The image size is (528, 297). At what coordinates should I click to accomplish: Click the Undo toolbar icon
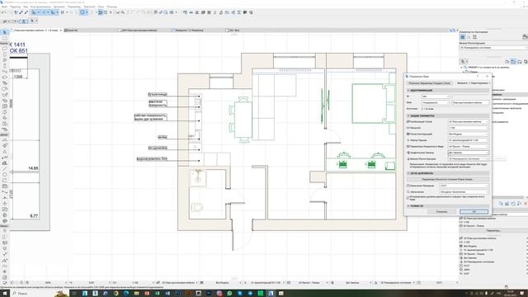(x=3, y=12)
